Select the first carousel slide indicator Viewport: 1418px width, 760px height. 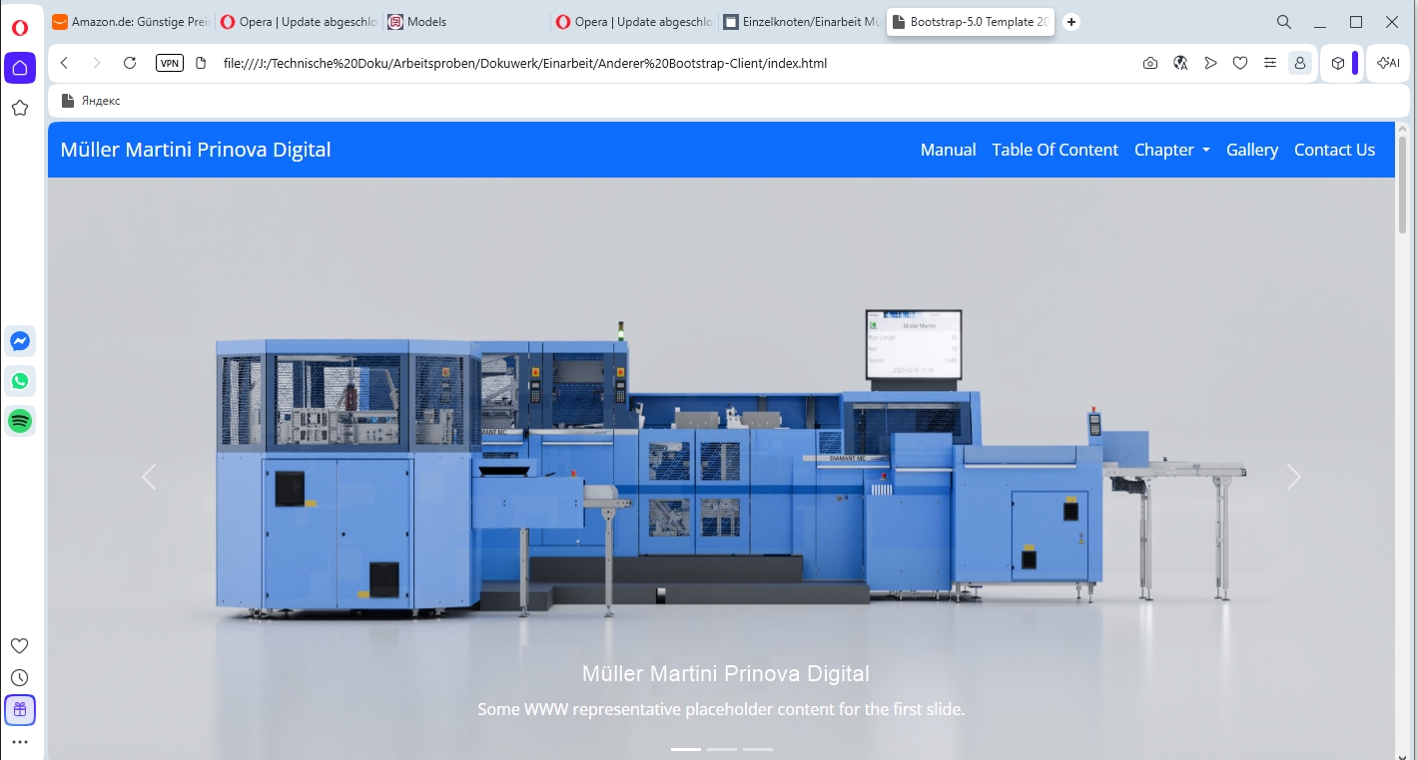tap(686, 749)
